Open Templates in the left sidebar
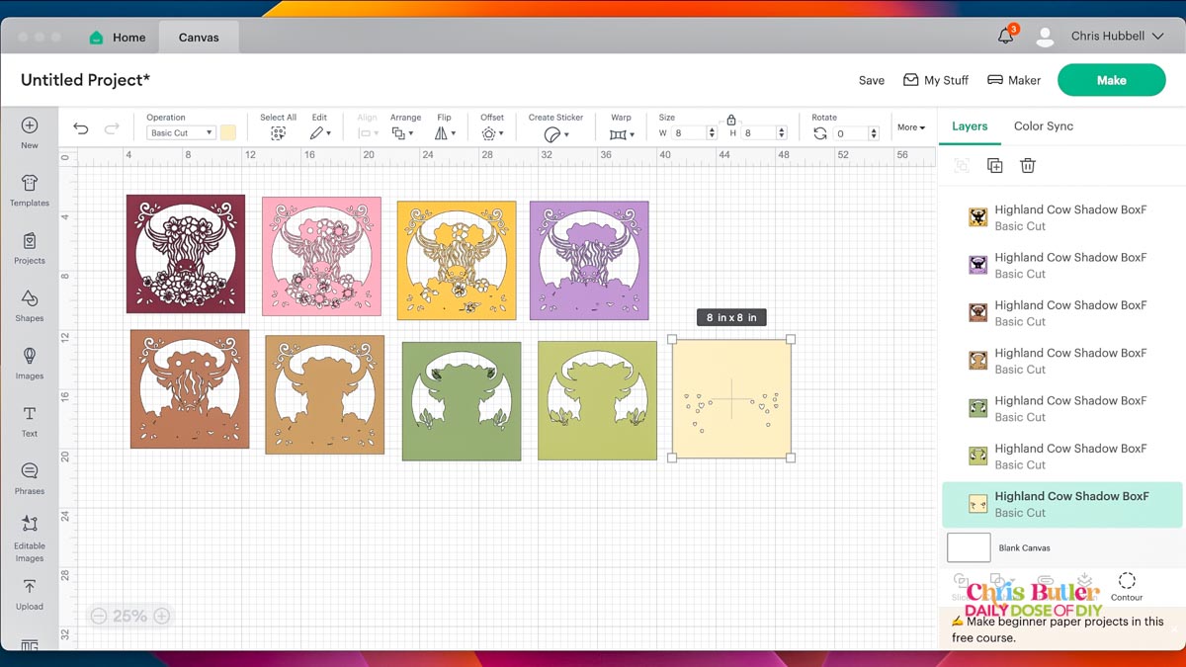The height and width of the screenshot is (667, 1186). (x=30, y=190)
